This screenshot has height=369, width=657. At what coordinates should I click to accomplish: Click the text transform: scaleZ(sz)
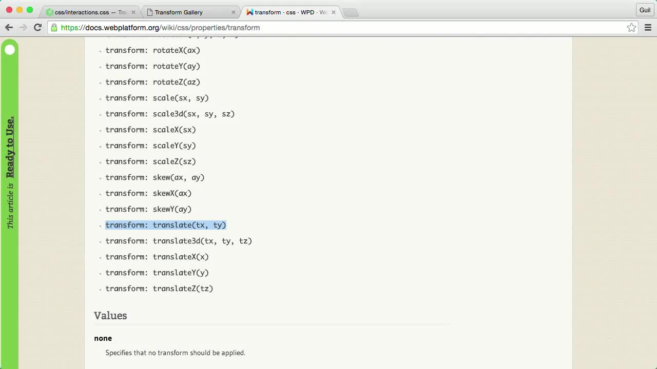(151, 161)
